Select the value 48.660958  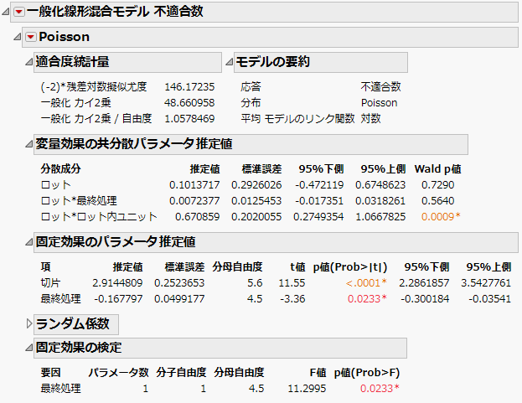click(x=189, y=103)
